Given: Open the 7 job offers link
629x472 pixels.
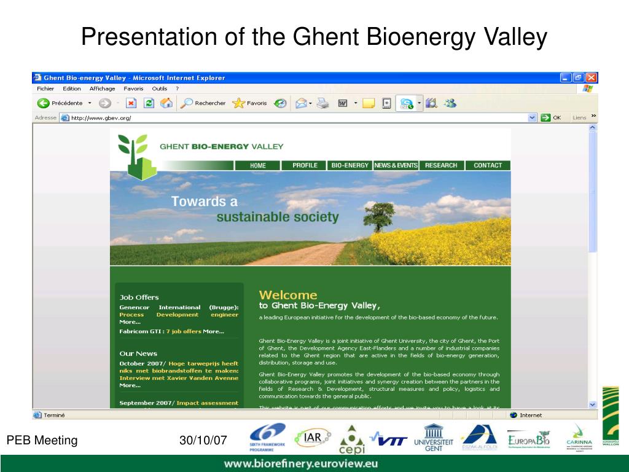Looking at the screenshot, I should (x=184, y=331).
